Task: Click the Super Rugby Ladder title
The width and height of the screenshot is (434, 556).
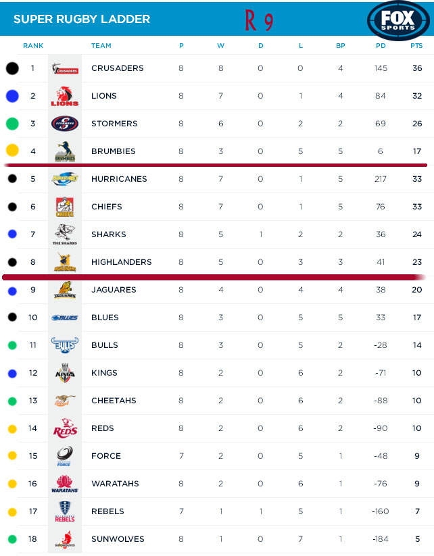Action: click(x=82, y=19)
